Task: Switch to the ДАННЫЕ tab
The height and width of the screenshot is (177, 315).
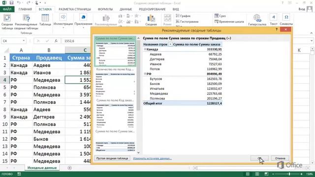Action: [126, 9]
